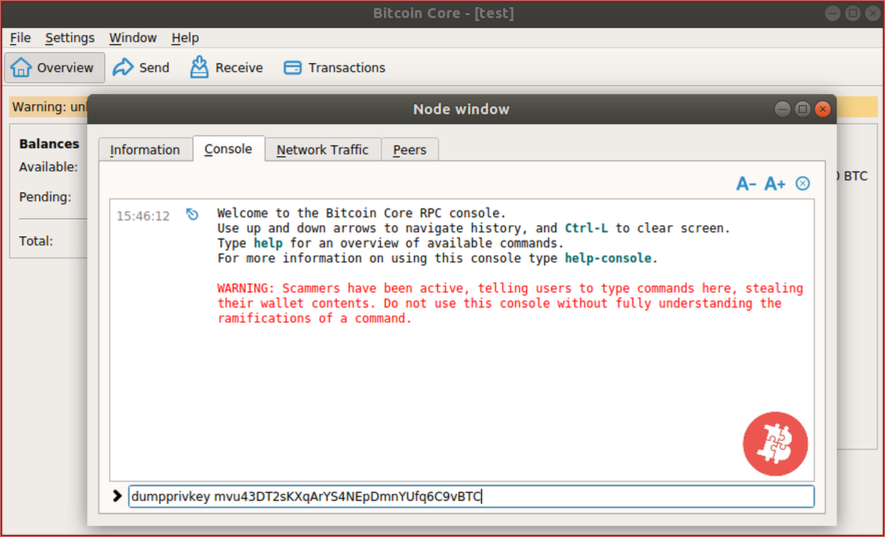This screenshot has width=885, height=537.
Task: Maximize the Node window
Action: (x=803, y=109)
